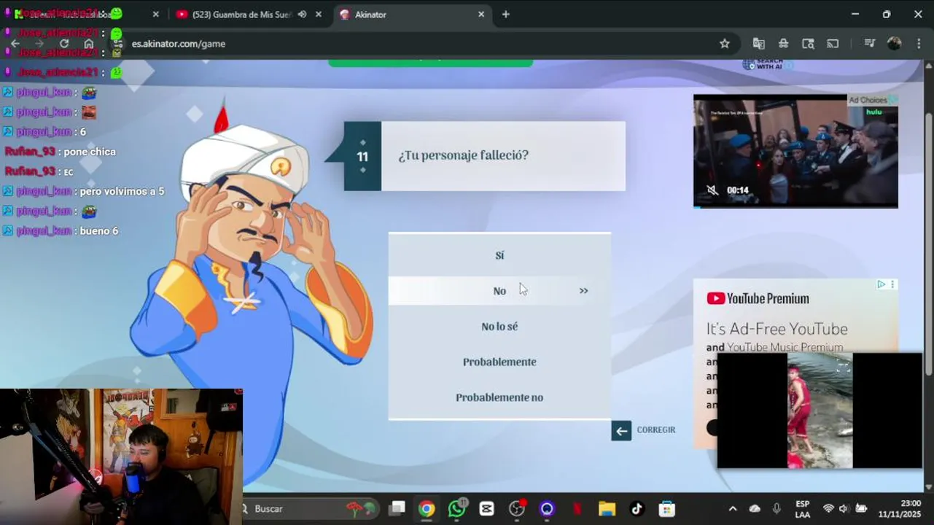934x525 pixels.
Task: Choose Probablemente no as the answer
Action: (499, 397)
